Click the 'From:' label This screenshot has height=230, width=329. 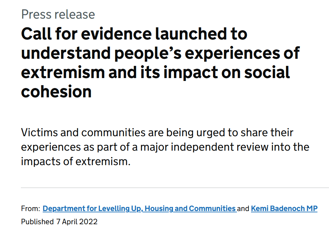[30, 209]
